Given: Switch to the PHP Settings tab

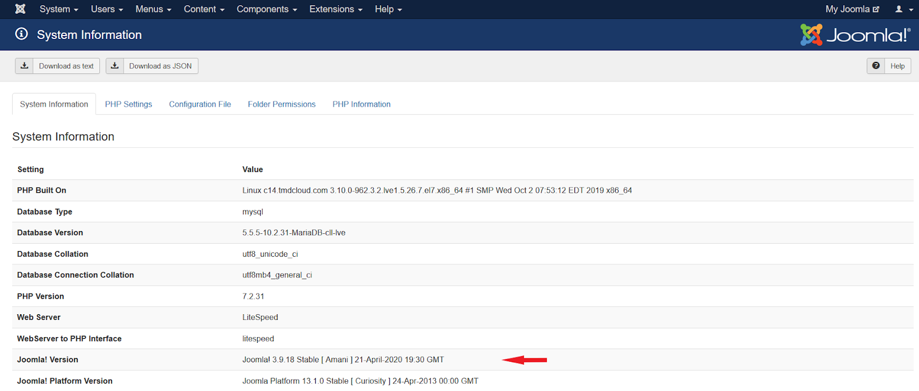Looking at the screenshot, I should click(128, 104).
